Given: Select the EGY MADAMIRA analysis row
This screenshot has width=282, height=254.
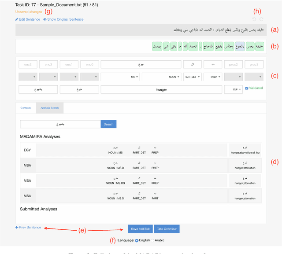Looking at the screenshot, I should pos(141,150).
